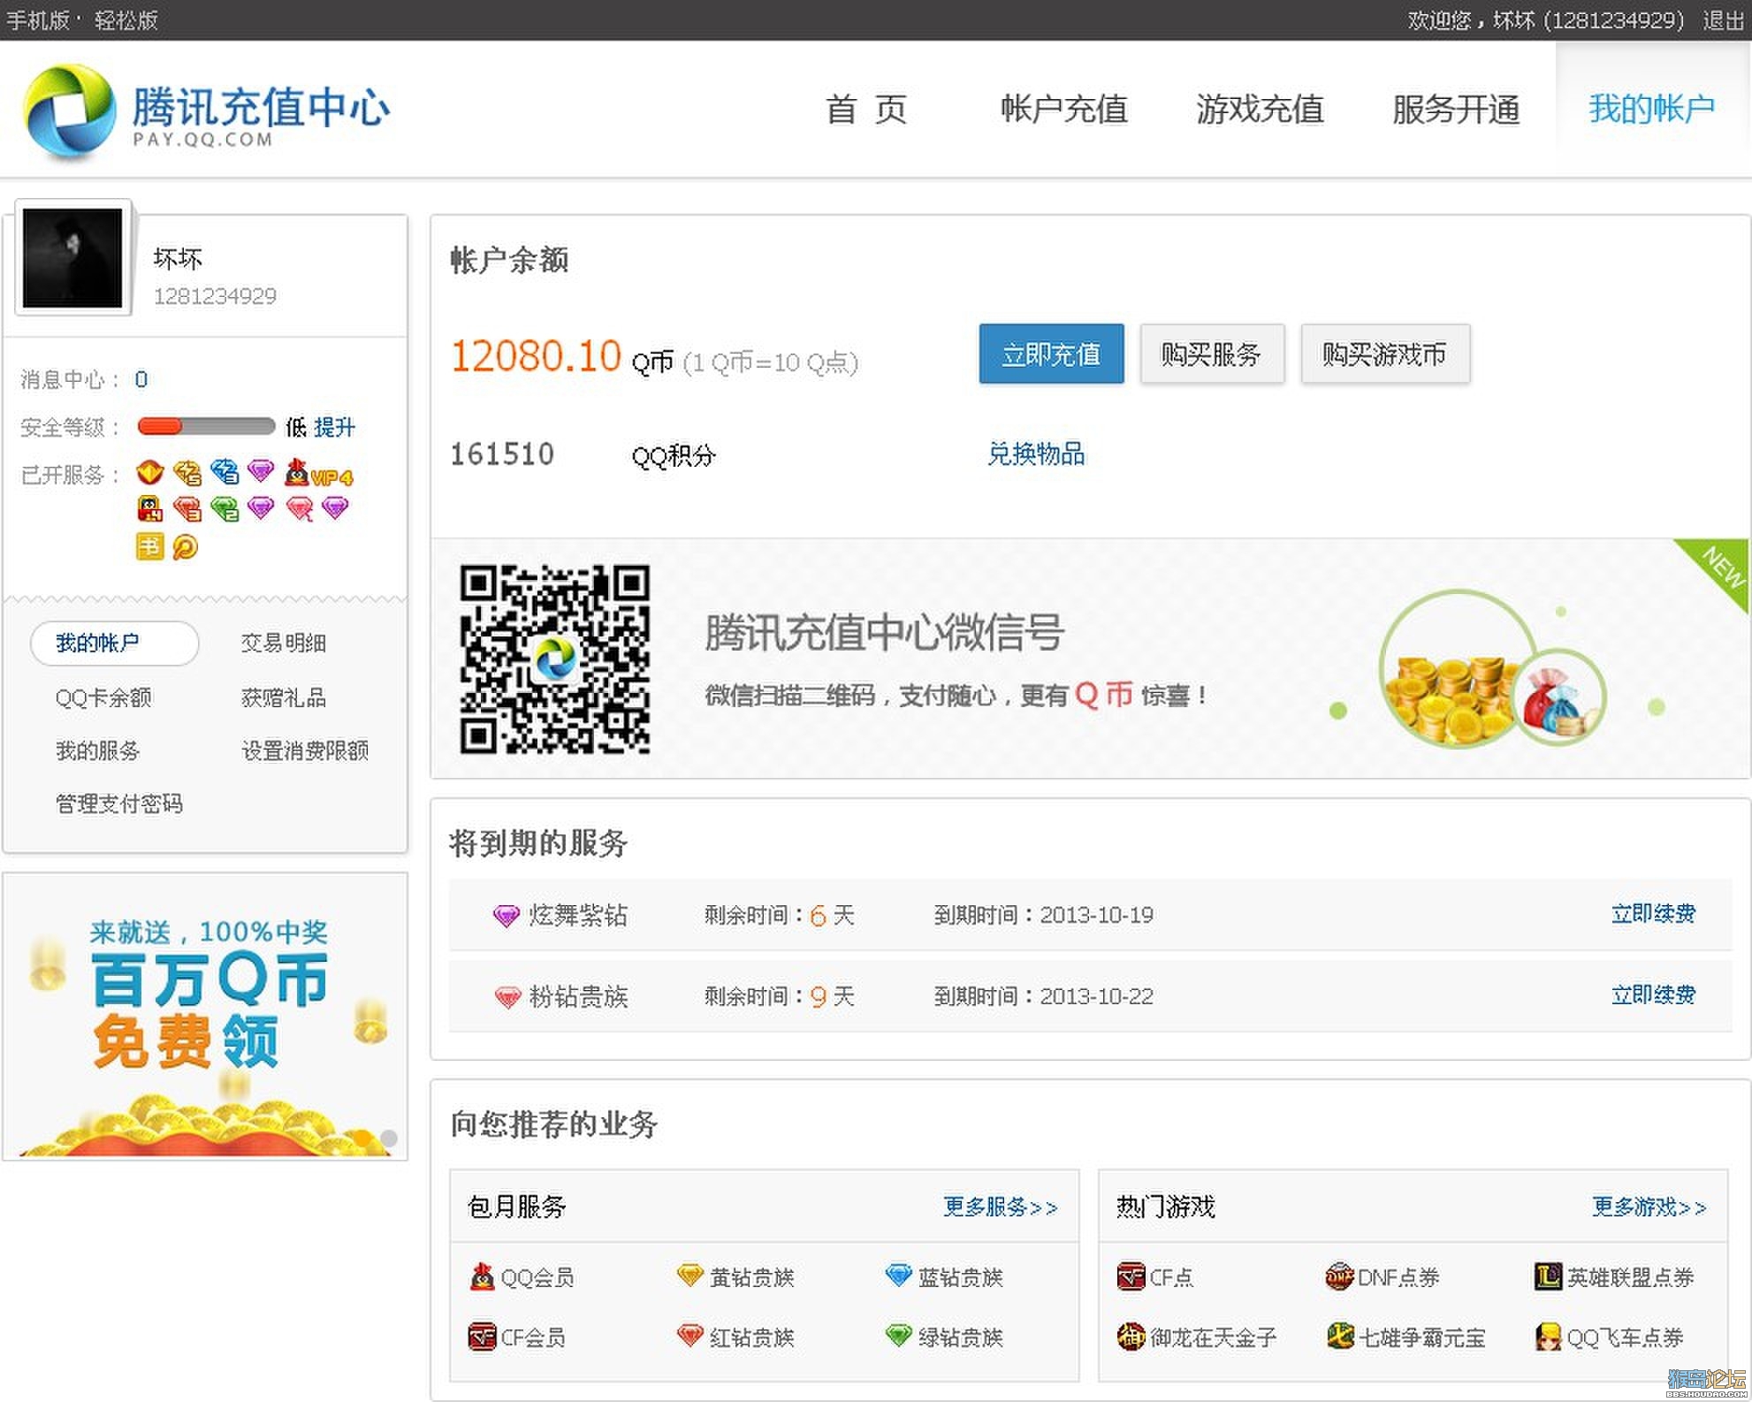This screenshot has width=1752, height=1402.
Task: Click purple diamond icon beside 炫舞紫钻
Action: [507, 916]
